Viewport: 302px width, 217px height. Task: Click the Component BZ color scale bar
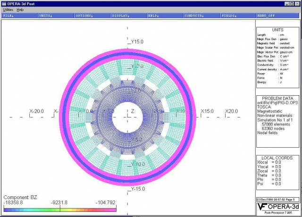(x=59, y=209)
